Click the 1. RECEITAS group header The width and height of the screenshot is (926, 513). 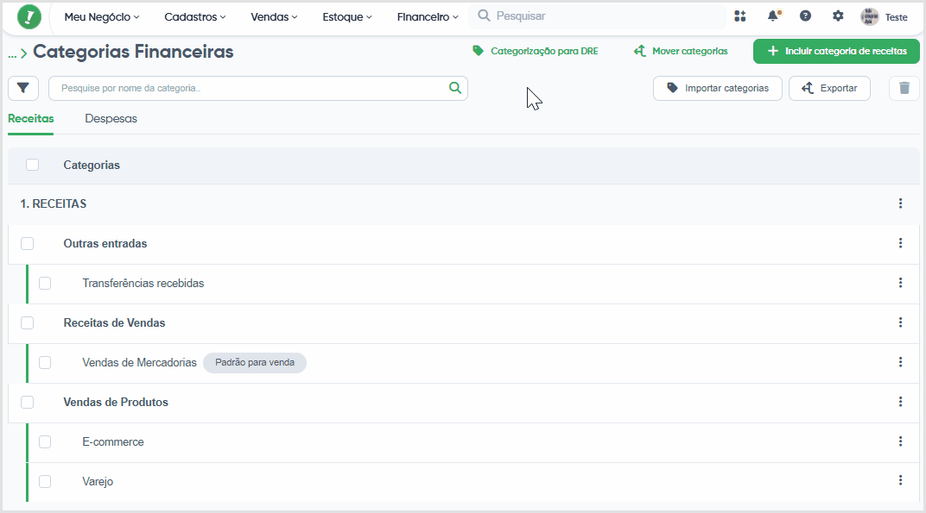(x=54, y=203)
